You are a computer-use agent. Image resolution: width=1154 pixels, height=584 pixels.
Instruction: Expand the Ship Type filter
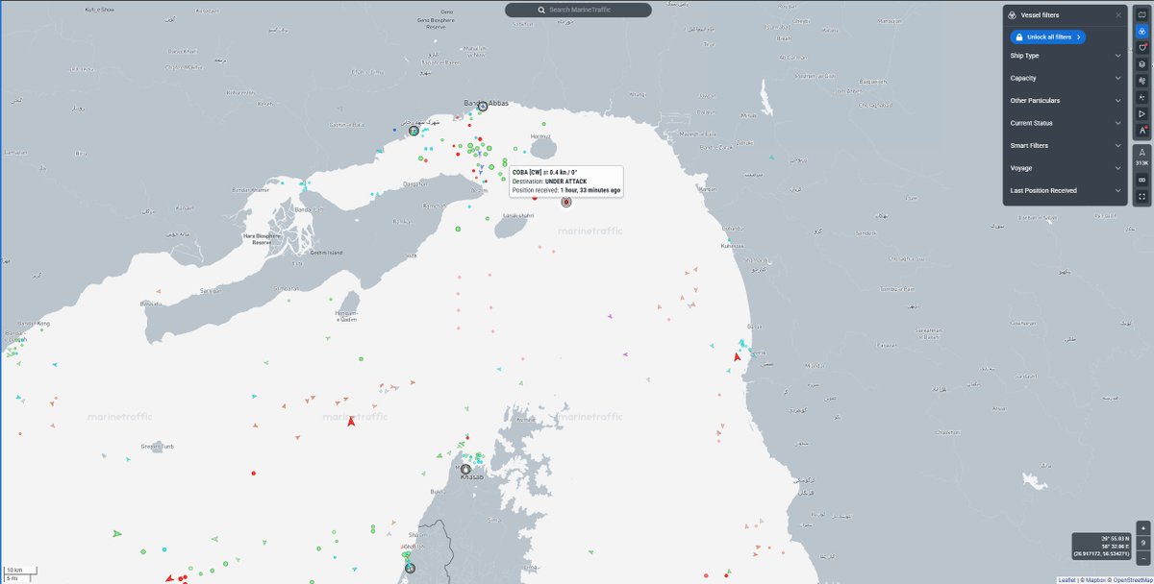1066,56
